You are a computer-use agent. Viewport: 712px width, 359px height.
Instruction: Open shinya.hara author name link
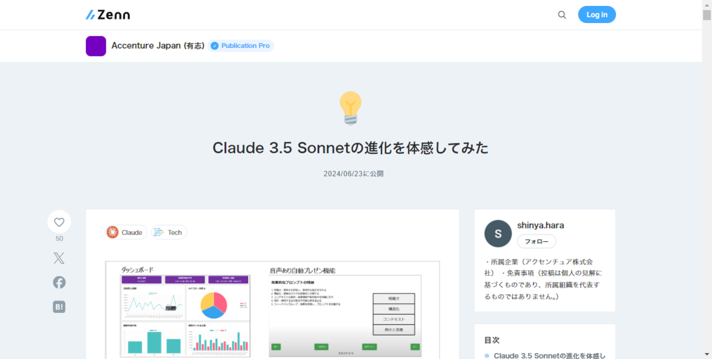541,225
